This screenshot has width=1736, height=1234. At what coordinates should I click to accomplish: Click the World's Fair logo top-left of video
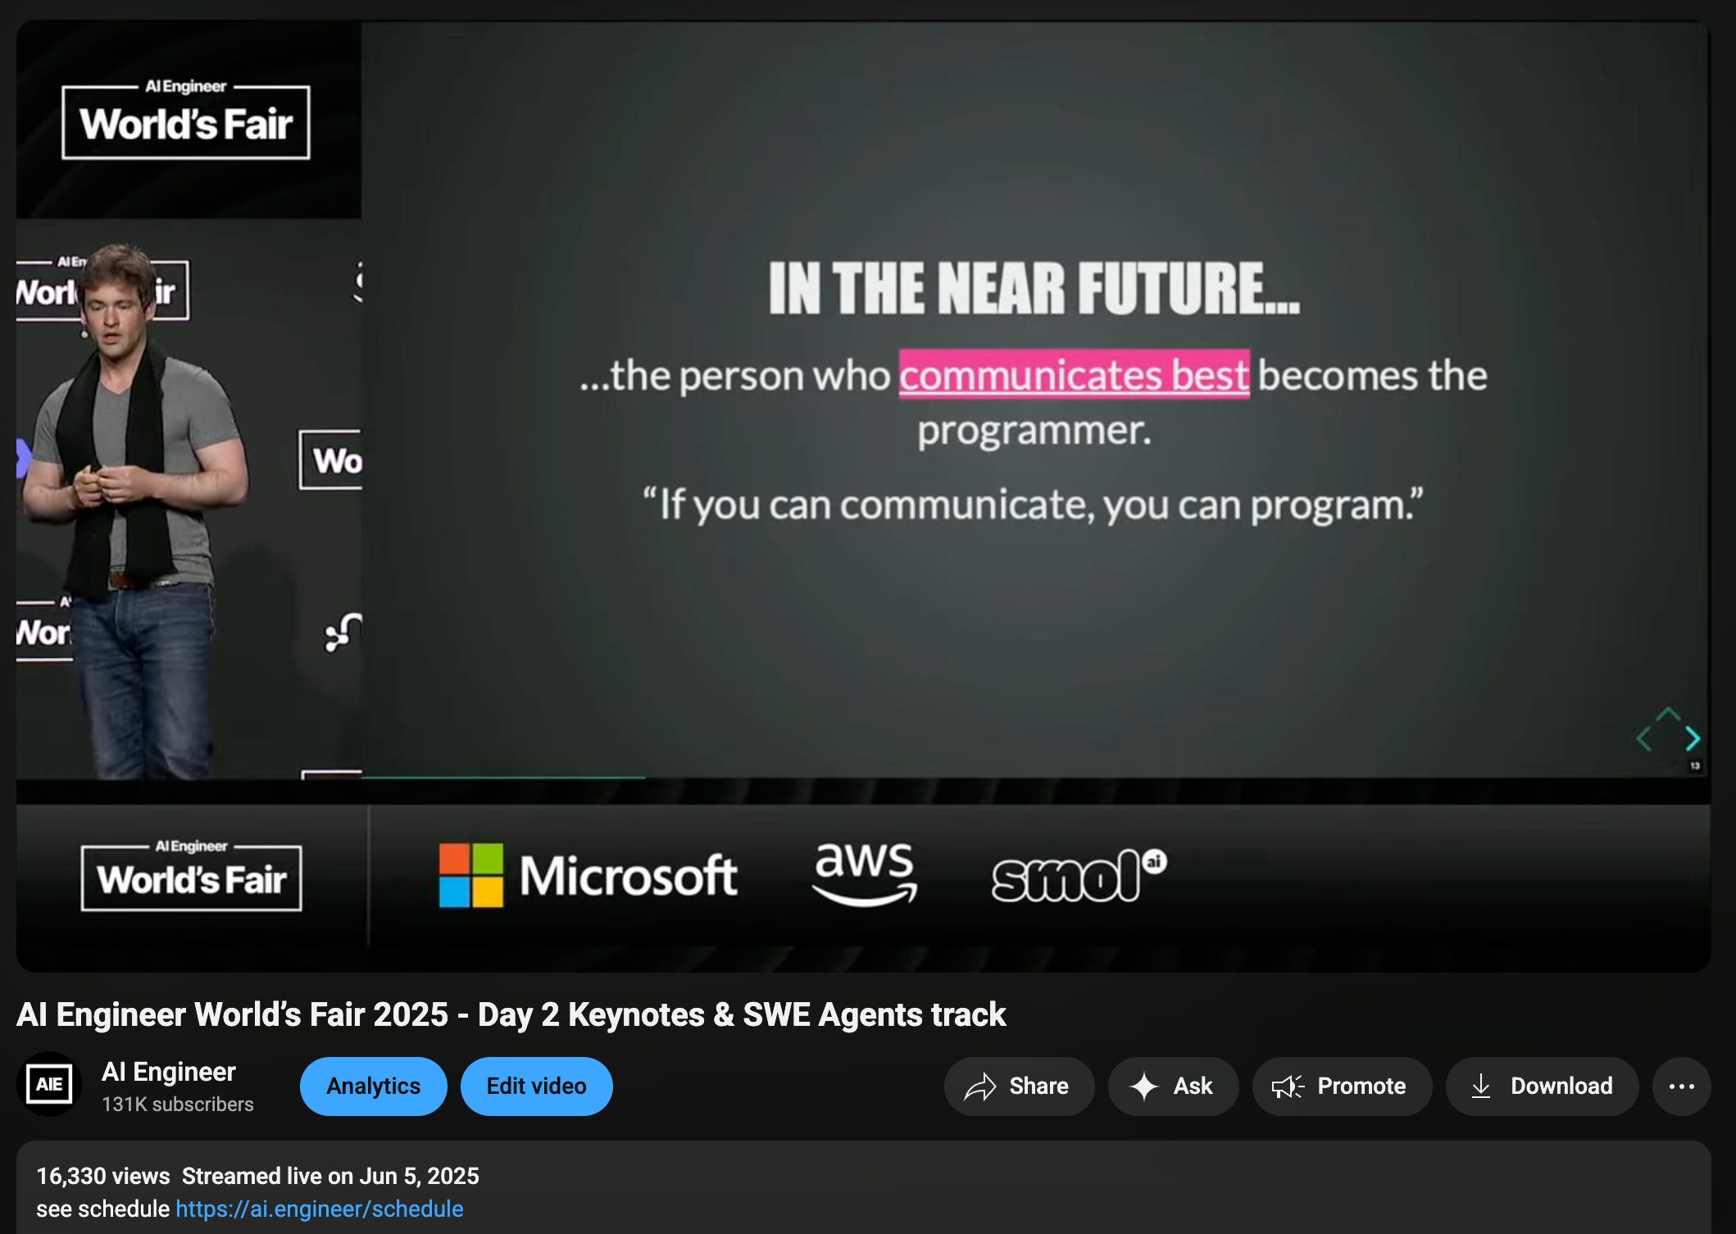click(186, 121)
